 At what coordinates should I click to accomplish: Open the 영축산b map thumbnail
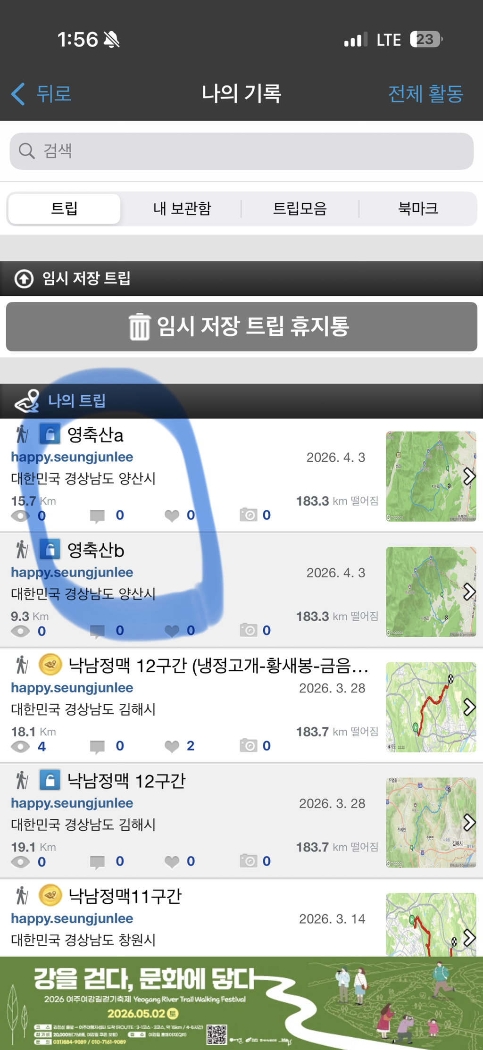(x=431, y=592)
